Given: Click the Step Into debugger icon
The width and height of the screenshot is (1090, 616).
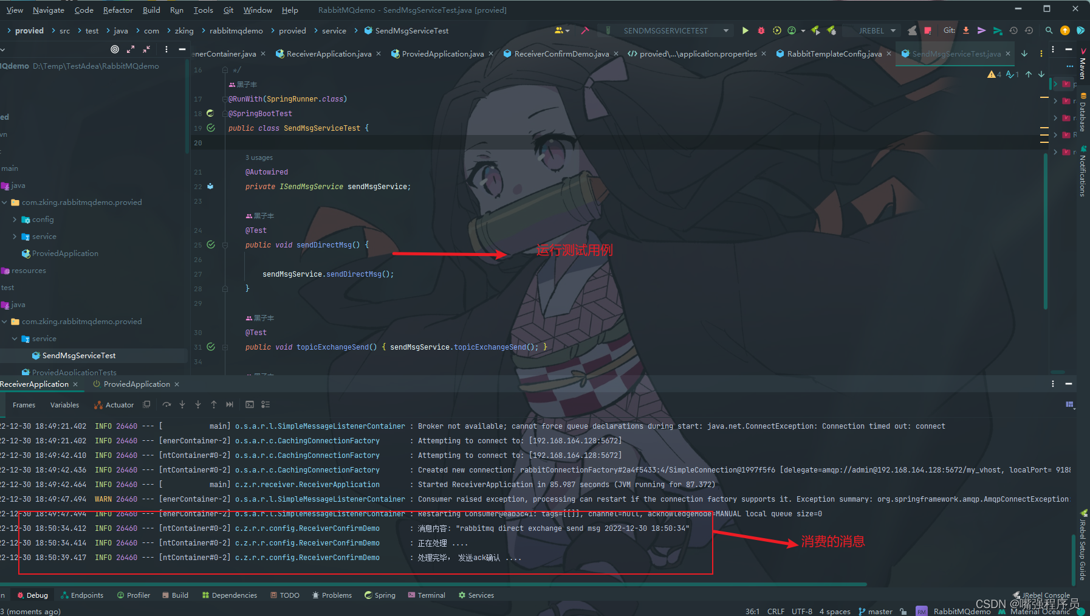Looking at the screenshot, I should pos(182,404).
